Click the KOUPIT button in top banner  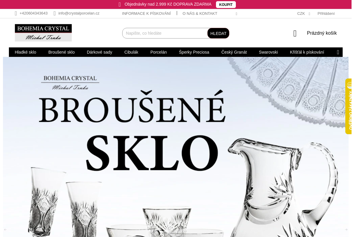226,4
